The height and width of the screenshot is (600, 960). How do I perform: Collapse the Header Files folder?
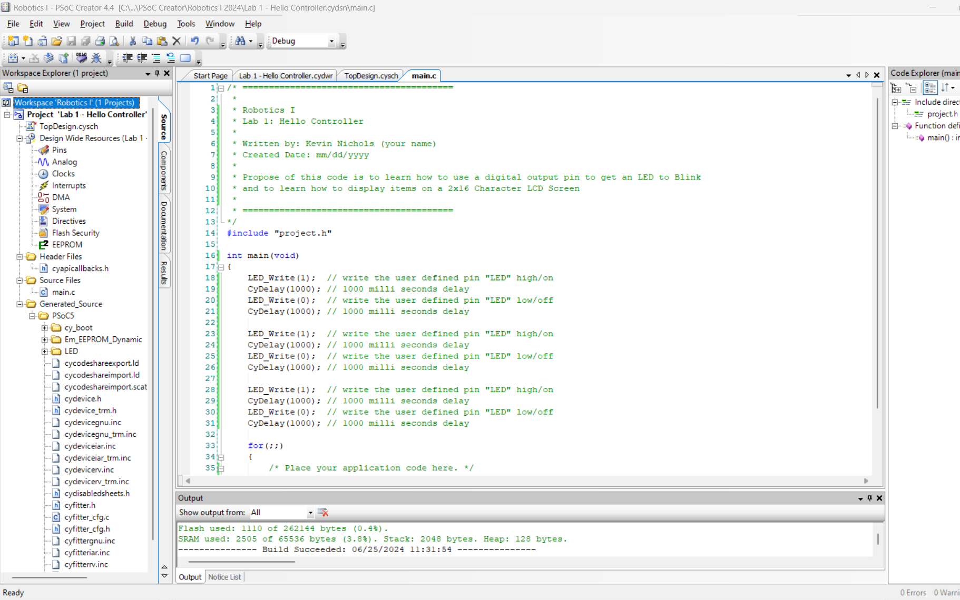pyautogui.click(x=19, y=257)
